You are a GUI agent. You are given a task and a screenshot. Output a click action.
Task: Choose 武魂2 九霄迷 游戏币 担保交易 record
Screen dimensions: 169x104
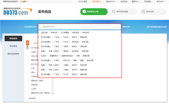point(80,65)
